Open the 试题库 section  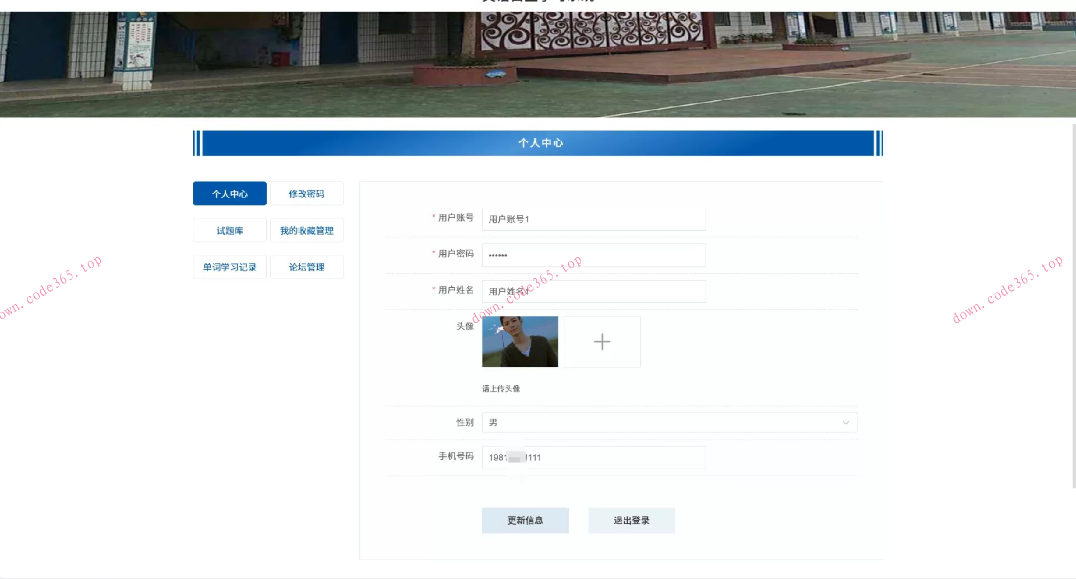tap(229, 230)
